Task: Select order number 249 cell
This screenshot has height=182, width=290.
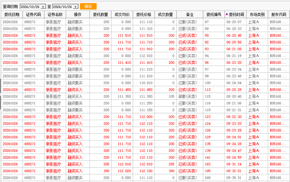Action: 214,178
